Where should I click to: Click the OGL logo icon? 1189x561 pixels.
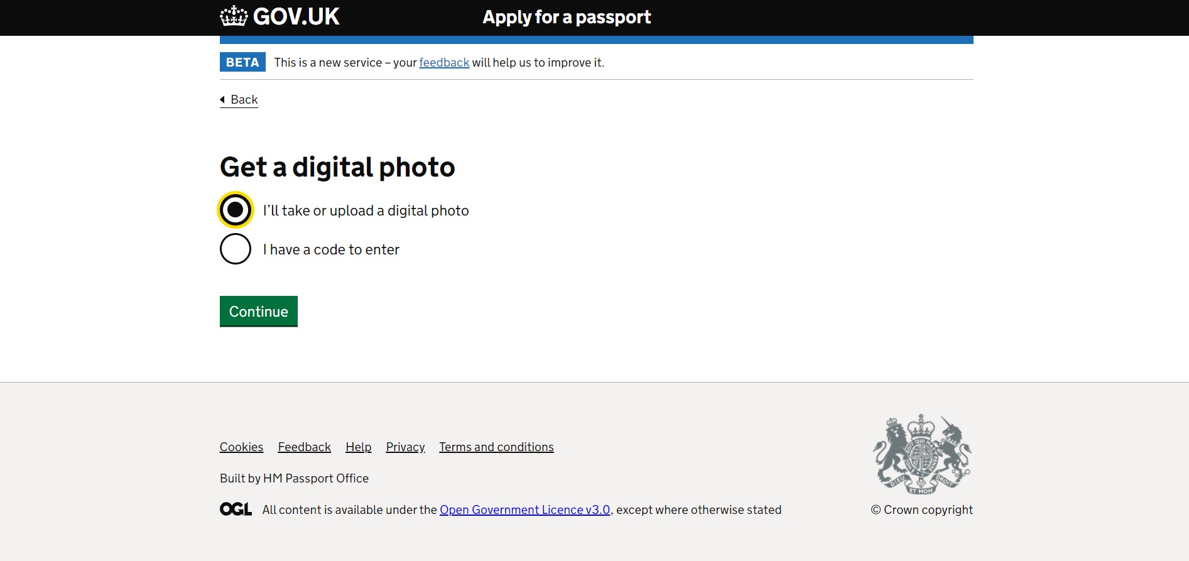click(236, 509)
